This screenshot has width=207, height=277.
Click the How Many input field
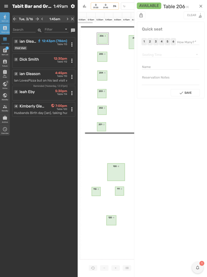(188, 42)
